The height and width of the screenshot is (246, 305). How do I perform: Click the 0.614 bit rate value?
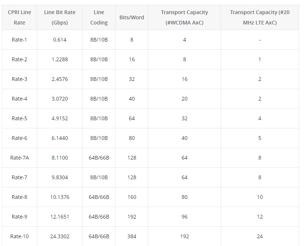(x=60, y=40)
